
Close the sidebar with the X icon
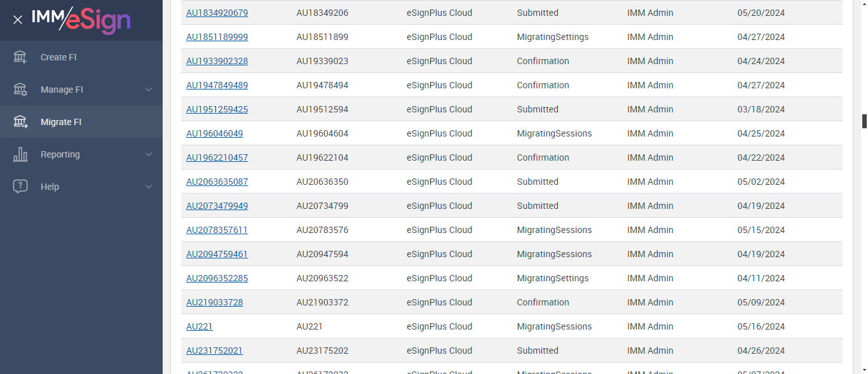tap(18, 20)
